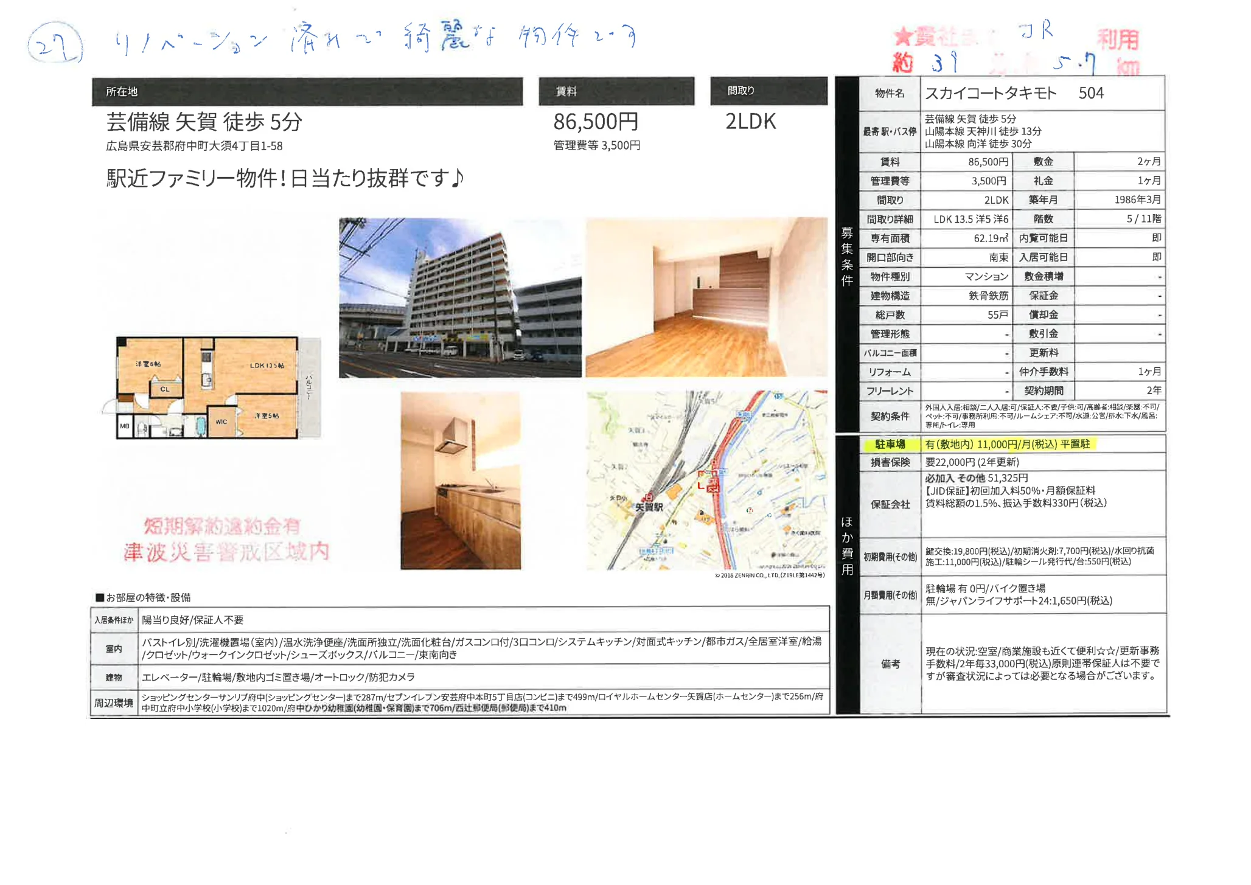Click the building exterior photo
The image size is (1251, 885).
(460, 297)
